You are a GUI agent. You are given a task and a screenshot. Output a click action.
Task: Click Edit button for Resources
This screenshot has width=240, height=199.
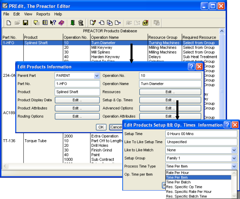pyautogui.click(x=170, y=92)
